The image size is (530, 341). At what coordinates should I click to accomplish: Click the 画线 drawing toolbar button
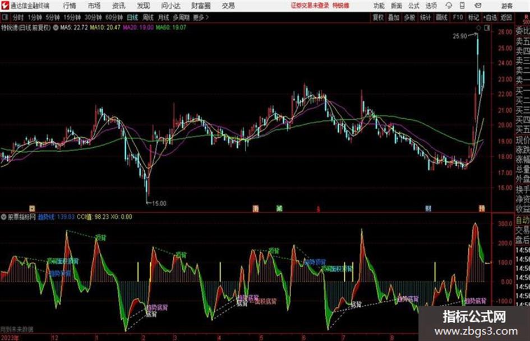[441, 17]
